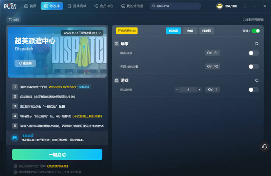Expand the v2025.11.12 trainer version dropdown
Viewport: 271px width, 176px height.
click(x=82, y=33)
